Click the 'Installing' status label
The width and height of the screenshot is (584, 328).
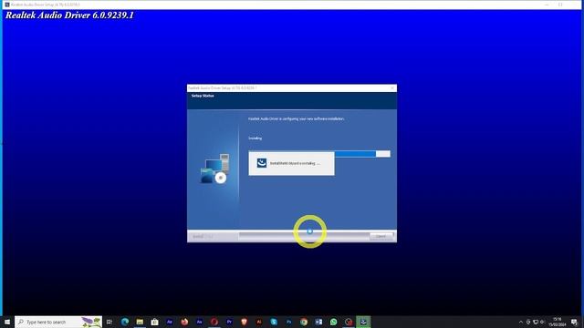255,138
